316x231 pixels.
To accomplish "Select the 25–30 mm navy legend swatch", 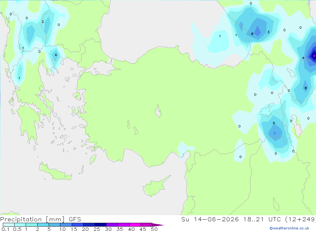I will point(100,225).
